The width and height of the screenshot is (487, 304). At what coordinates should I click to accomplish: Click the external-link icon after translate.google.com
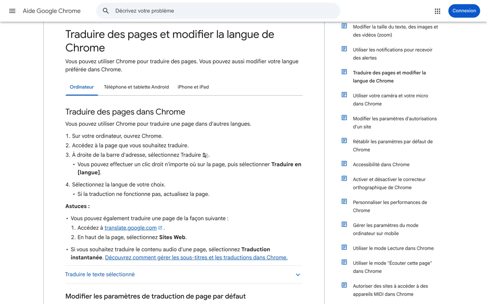[x=160, y=228]
